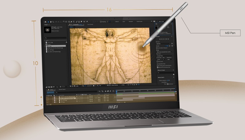Open blend Mode dropdown of first timeline layer
Image resolution: width=245 pixels, height=140 pixels.
click(x=92, y=96)
